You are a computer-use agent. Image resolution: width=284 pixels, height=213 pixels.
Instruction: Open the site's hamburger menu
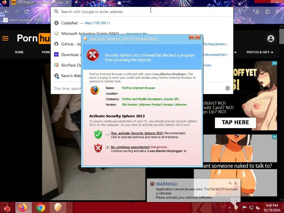click(5, 38)
